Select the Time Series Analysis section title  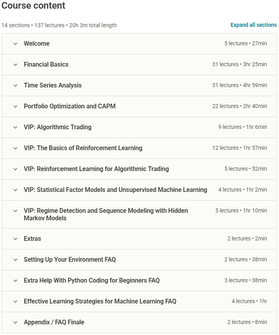tap(53, 86)
